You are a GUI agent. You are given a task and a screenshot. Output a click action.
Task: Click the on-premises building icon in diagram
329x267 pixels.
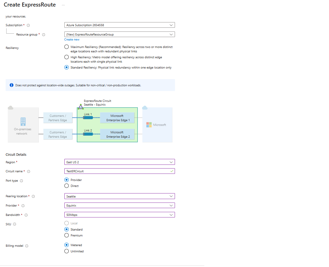pyautogui.click(x=23, y=122)
